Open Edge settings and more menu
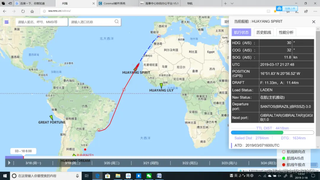This screenshot has width=320, height=180. (315, 11)
